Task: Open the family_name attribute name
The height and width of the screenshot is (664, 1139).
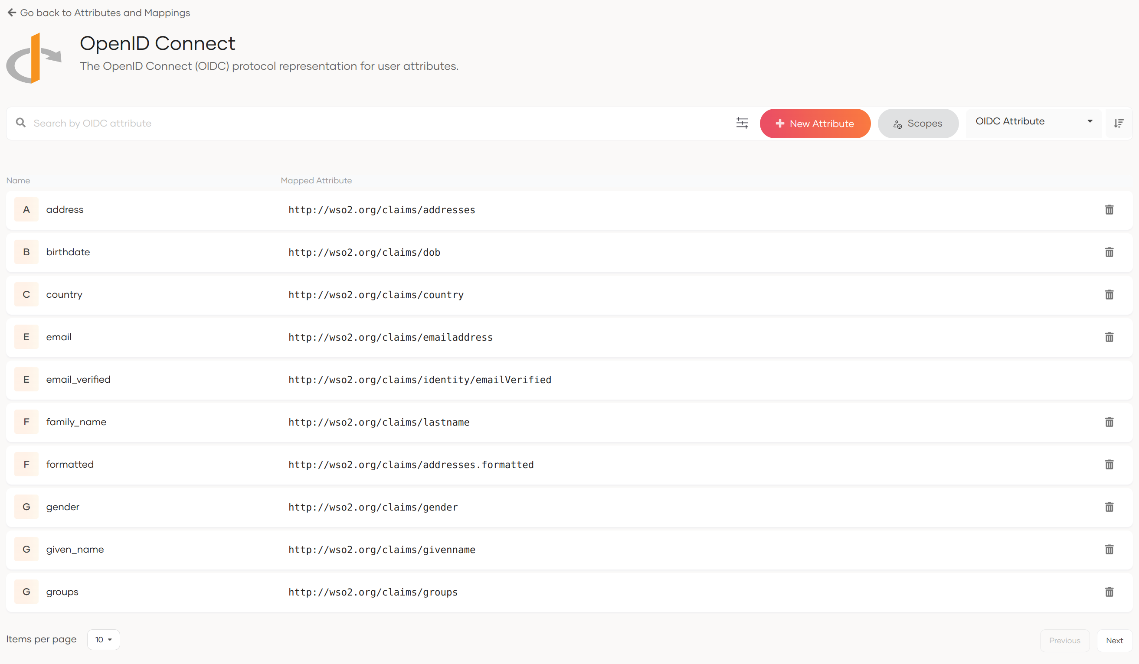Action: point(76,422)
